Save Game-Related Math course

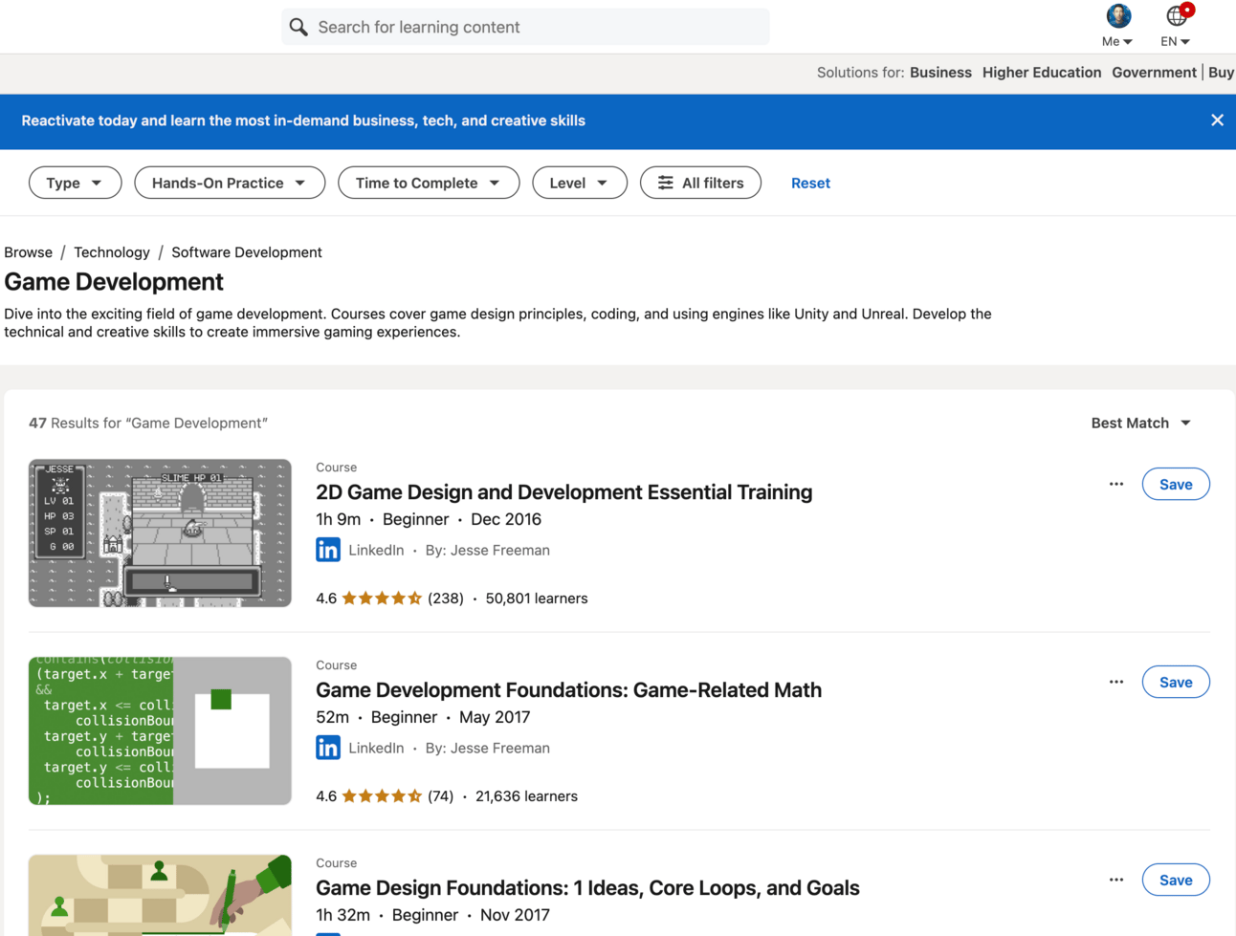[1176, 682]
